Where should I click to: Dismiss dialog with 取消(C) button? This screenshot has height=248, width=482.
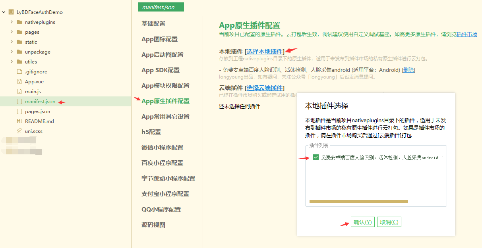[x=389, y=222]
